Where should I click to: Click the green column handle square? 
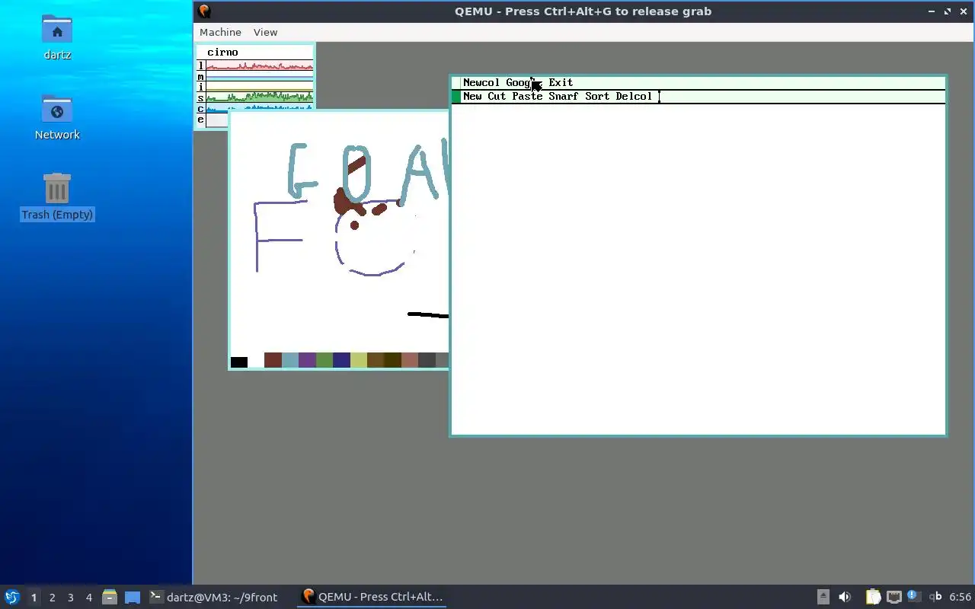point(456,97)
